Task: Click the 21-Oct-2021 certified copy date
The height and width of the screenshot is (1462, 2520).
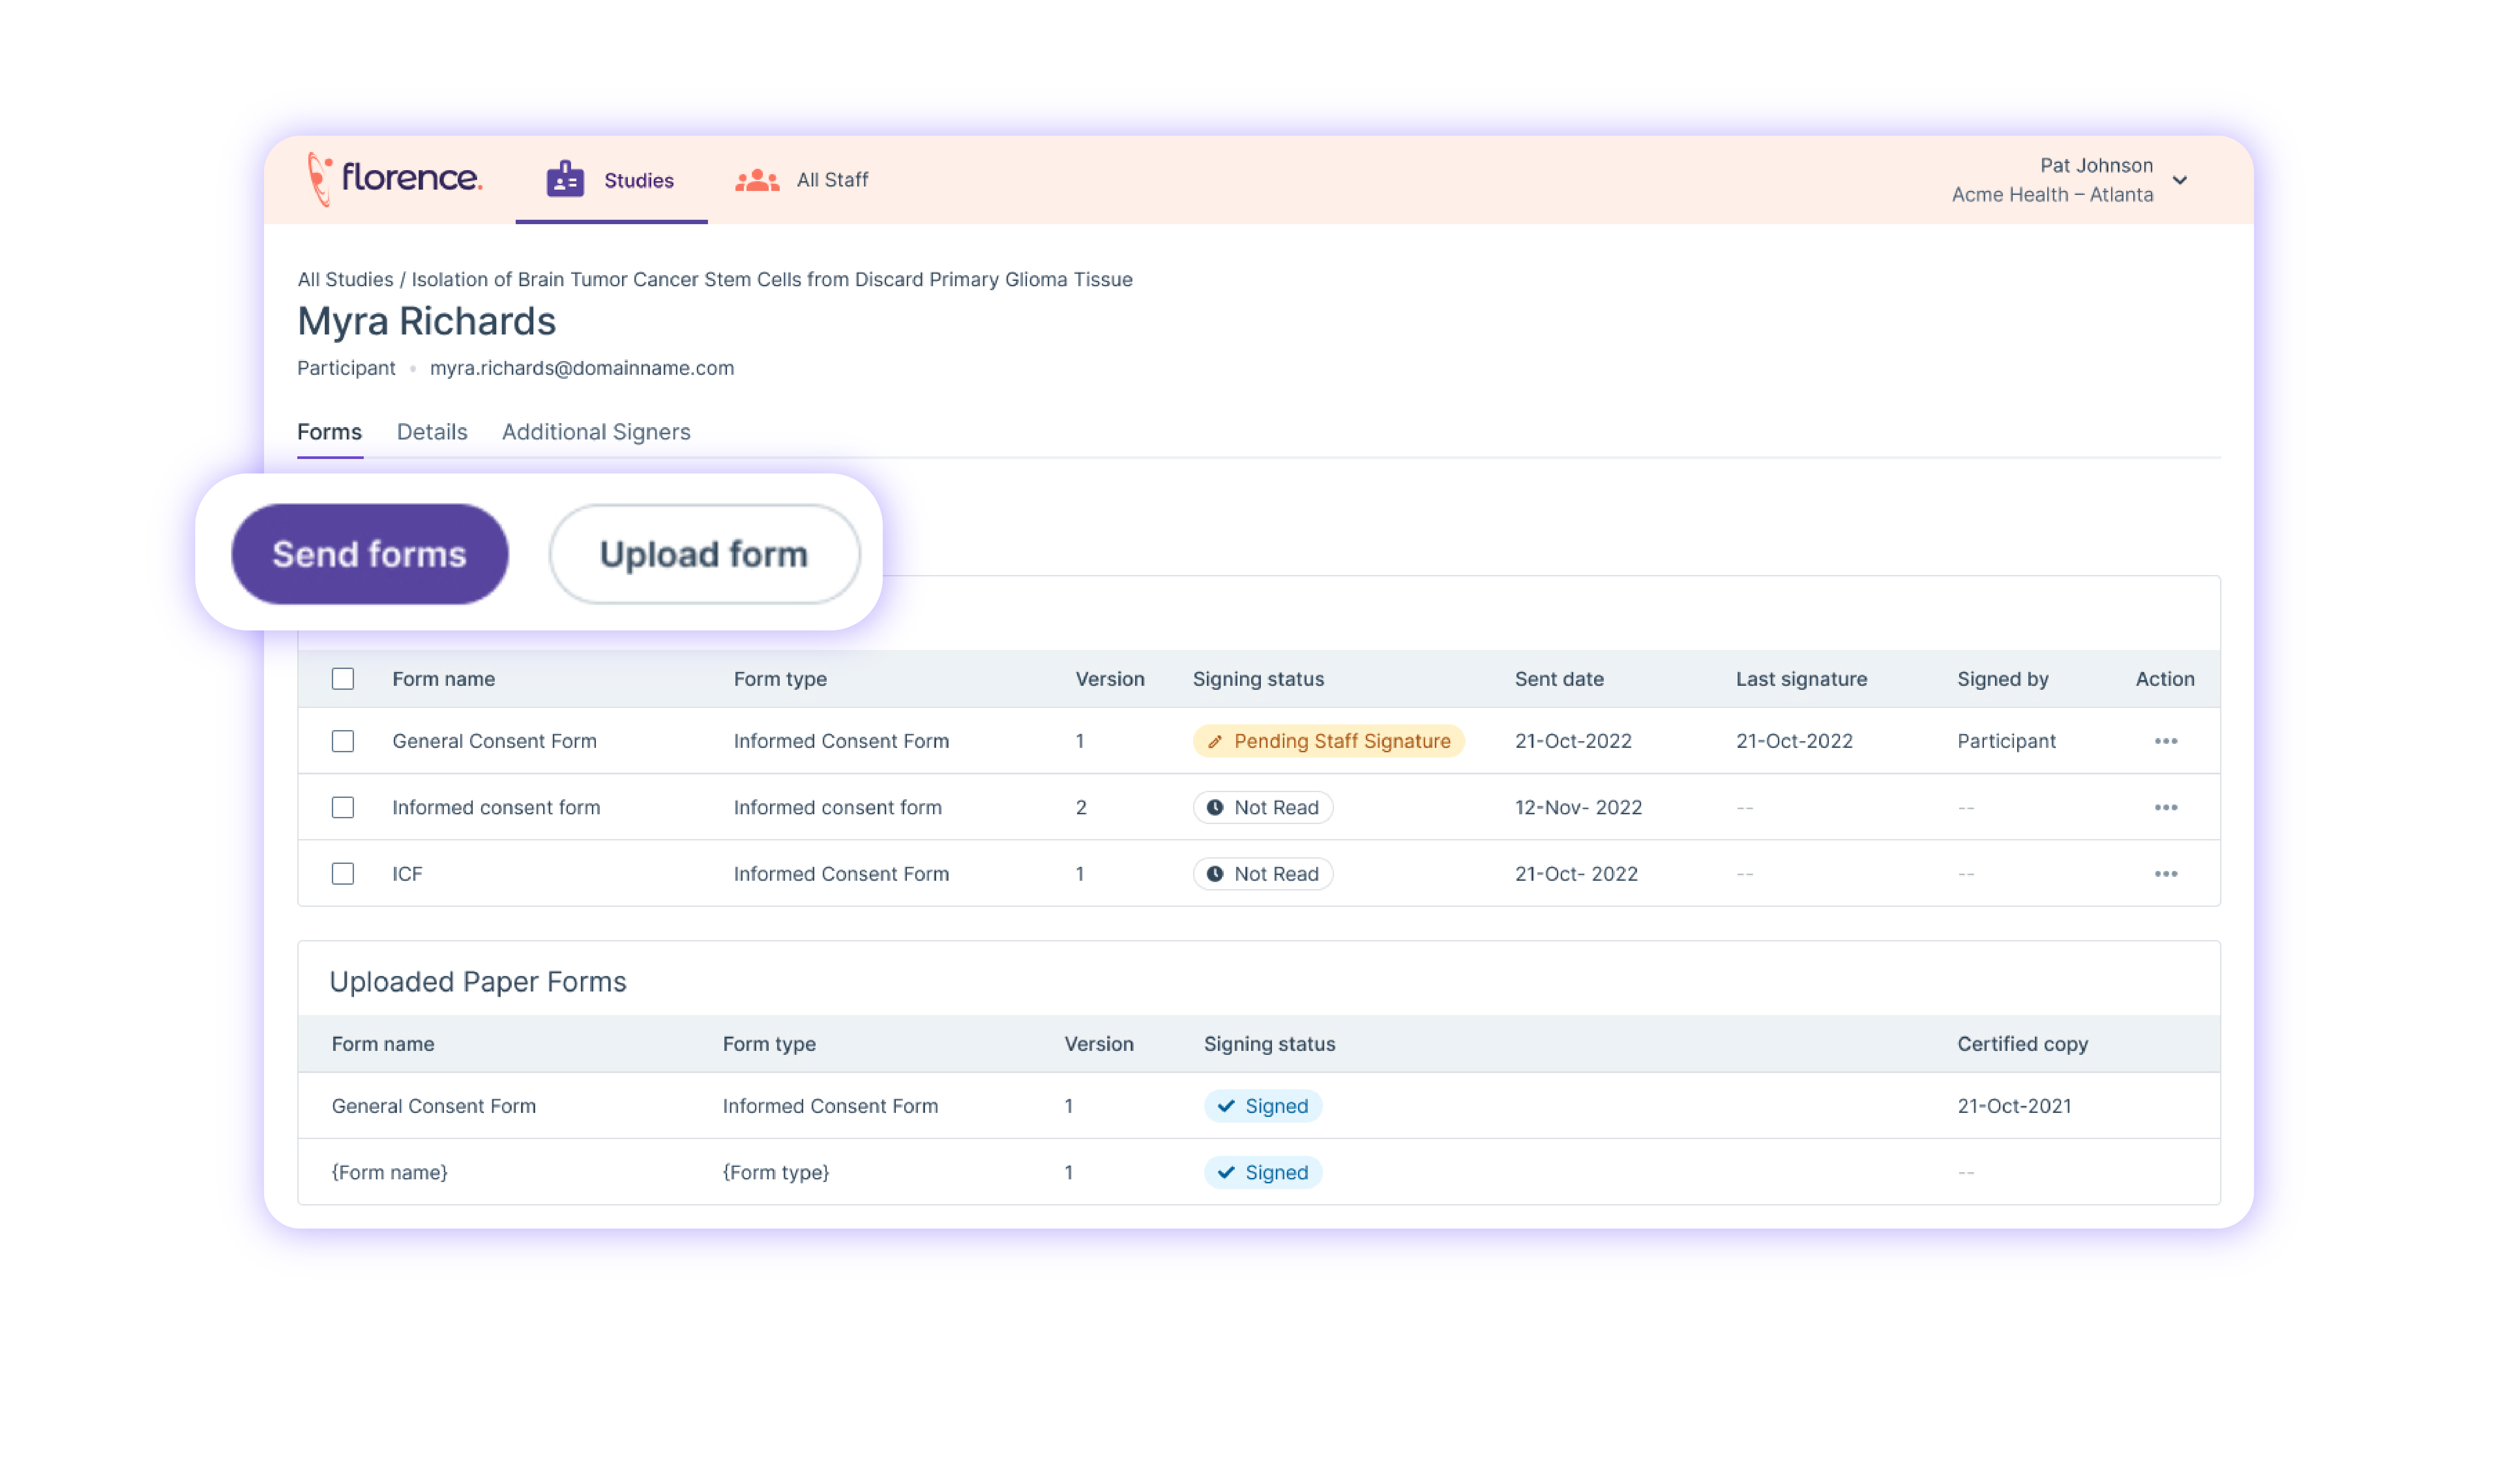Action: 2014,1105
